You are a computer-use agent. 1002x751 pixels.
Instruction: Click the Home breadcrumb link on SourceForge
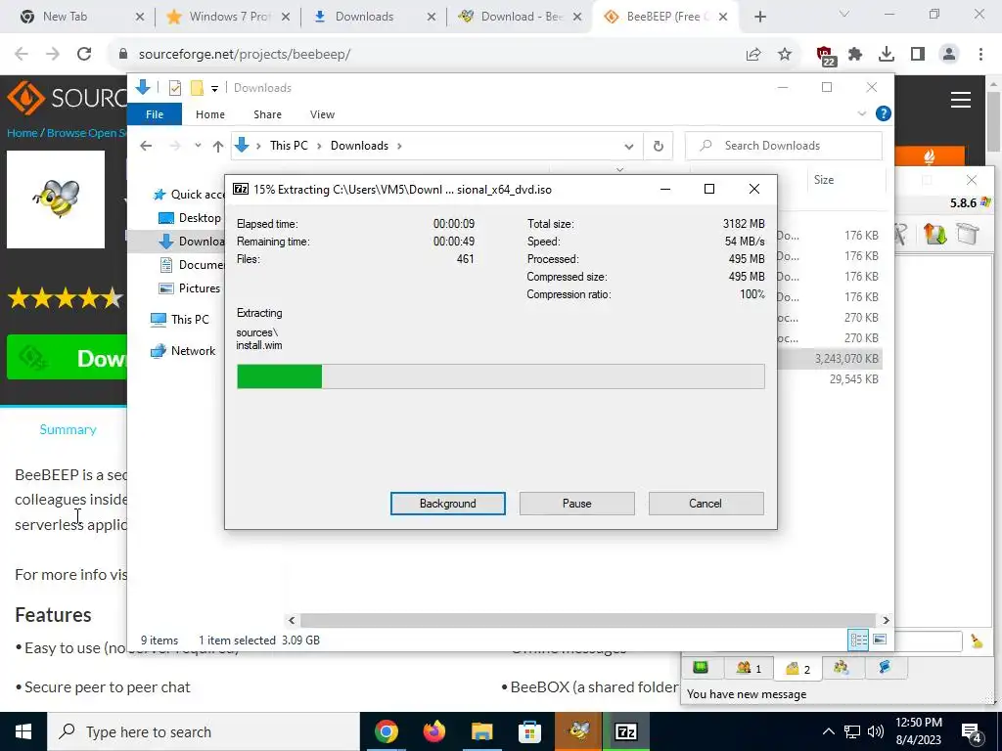22,133
